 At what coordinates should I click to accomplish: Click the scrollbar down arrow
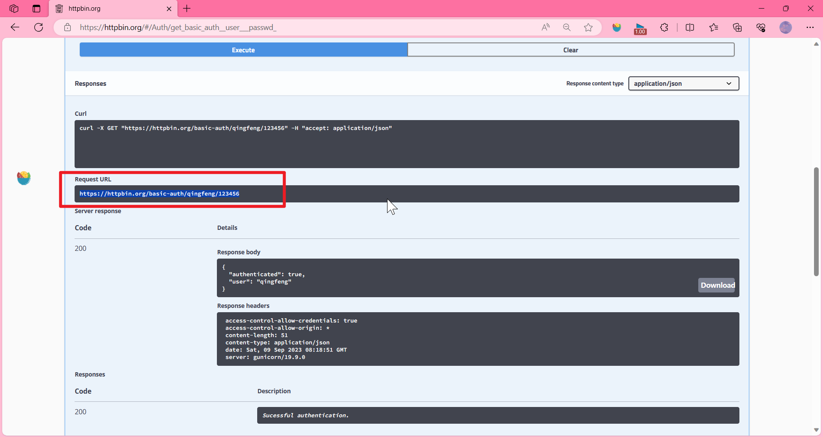pos(816,430)
